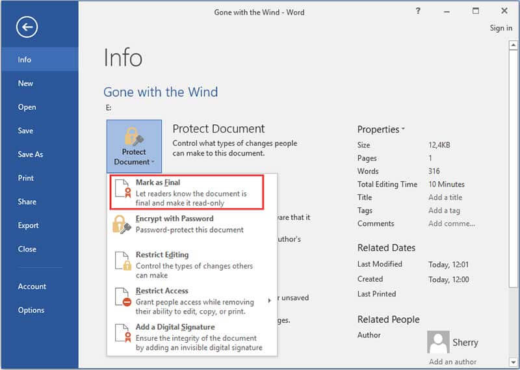This screenshot has height=370, width=520.
Task: Click the Related People heading
Action: (388, 319)
